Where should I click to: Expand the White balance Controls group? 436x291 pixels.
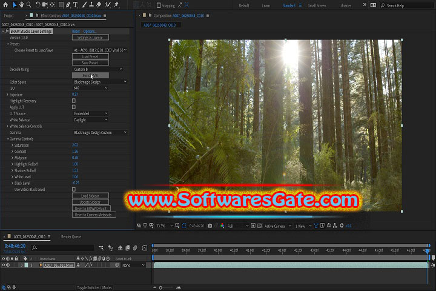tap(7, 126)
